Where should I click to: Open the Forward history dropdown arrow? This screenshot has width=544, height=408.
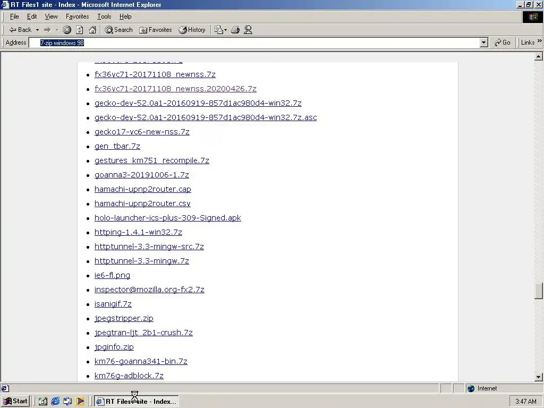pos(57,30)
